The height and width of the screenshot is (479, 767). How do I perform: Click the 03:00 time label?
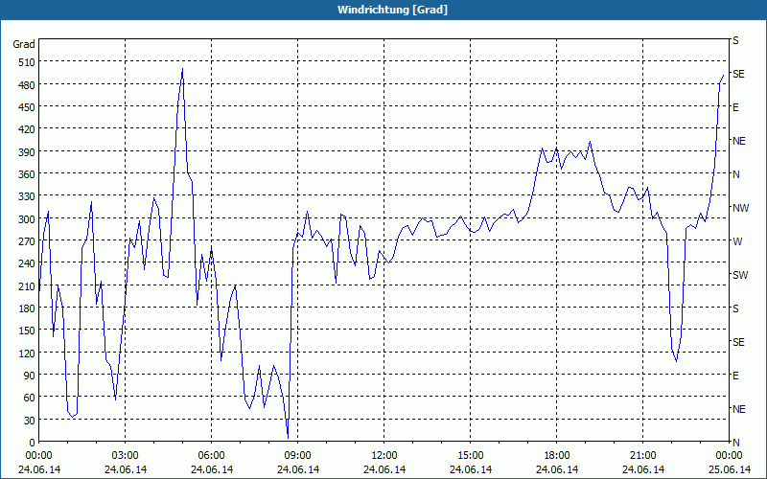(x=126, y=455)
